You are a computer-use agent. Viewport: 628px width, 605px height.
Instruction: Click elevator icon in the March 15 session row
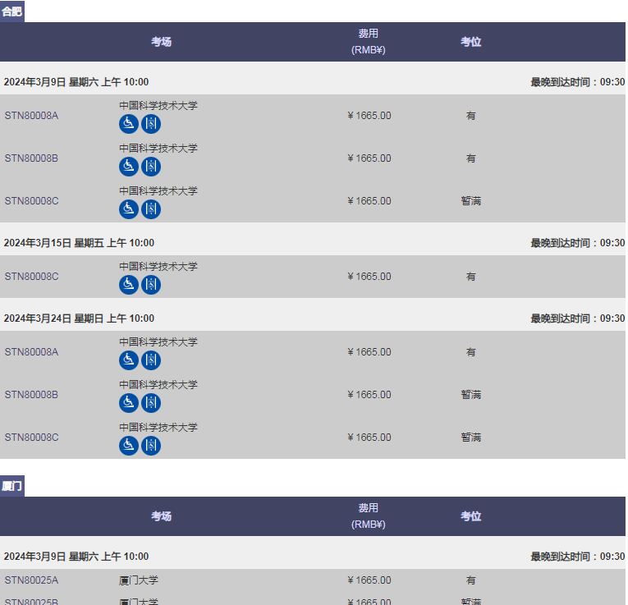coord(151,285)
